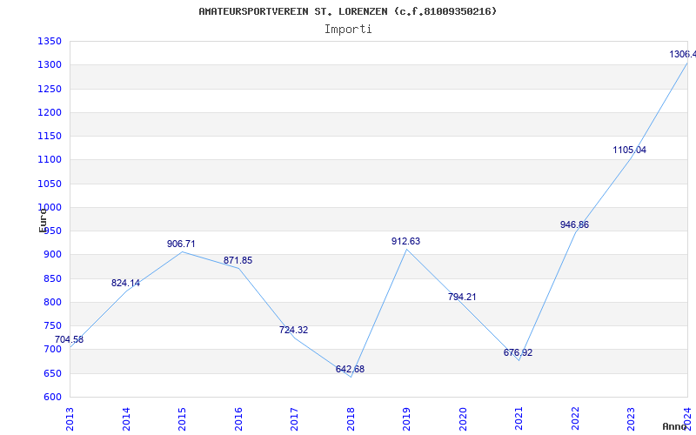
Task: Click the 2016 x-axis year label
Action: (x=238, y=419)
